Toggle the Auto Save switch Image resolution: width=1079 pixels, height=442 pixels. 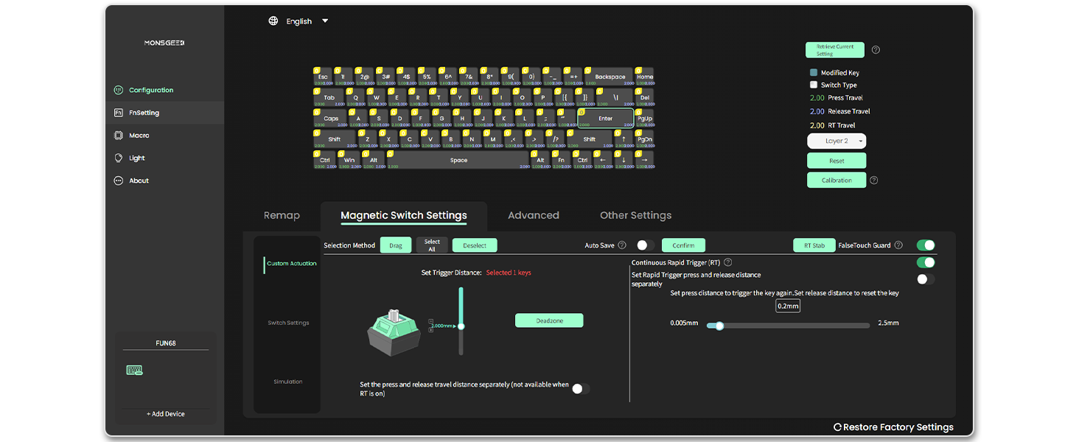(x=645, y=245)
